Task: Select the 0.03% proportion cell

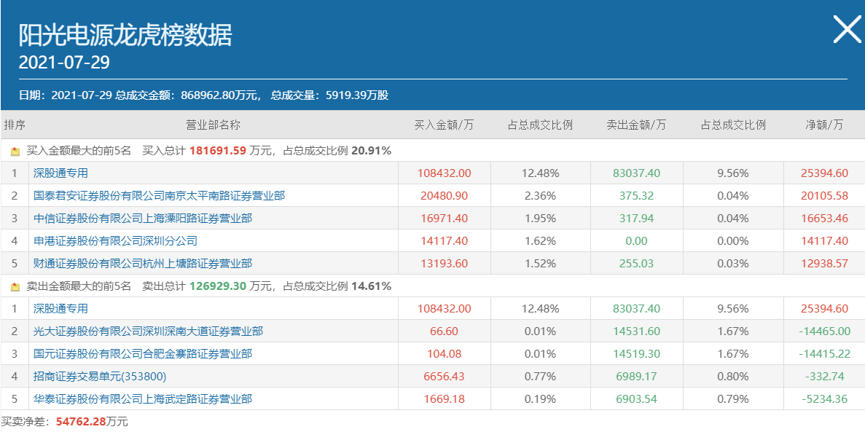Action: coord(732,264)
